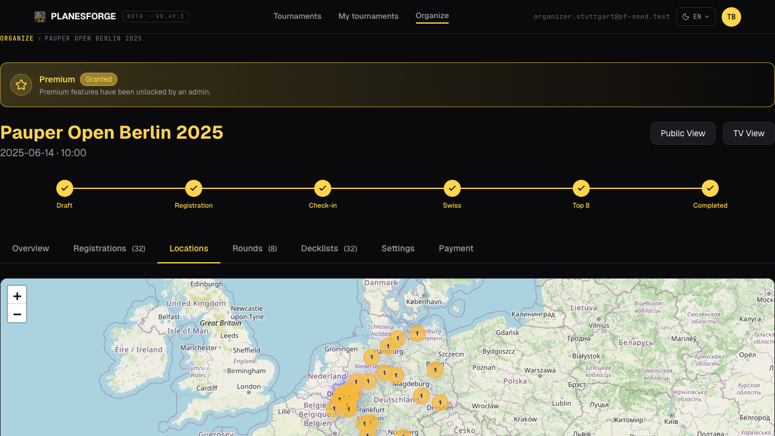This screenshot has width=775, height=436.
Task: Open the Public View button
Action: [x=683, y=133]
